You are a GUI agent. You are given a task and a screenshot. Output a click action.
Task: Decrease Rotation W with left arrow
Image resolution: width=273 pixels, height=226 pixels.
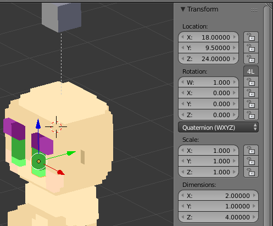(182, 82)
